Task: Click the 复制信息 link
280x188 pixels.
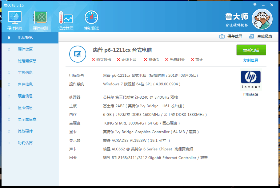Action: click(251, 60)
